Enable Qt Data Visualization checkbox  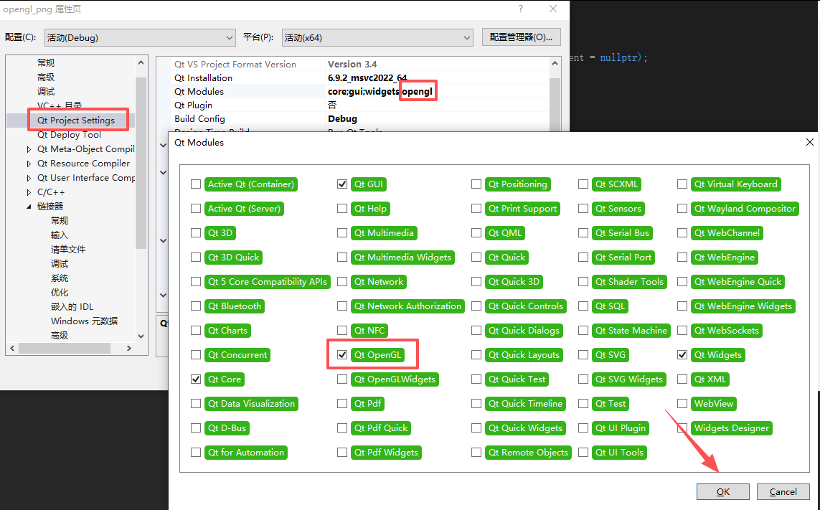pyautogui.click(x=196, y=404)
